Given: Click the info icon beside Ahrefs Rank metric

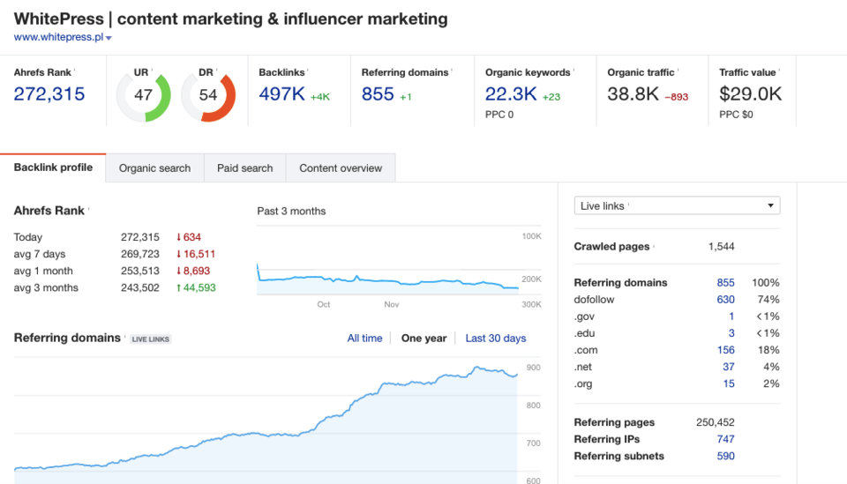Looking at the screenshot, I should click(74, 71).
